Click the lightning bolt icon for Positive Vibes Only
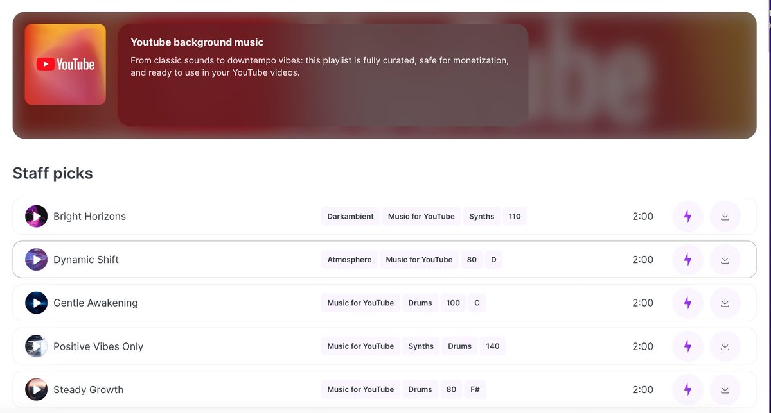Image resolution: width=771 pixels, height=413 pixels. point(687,346)
